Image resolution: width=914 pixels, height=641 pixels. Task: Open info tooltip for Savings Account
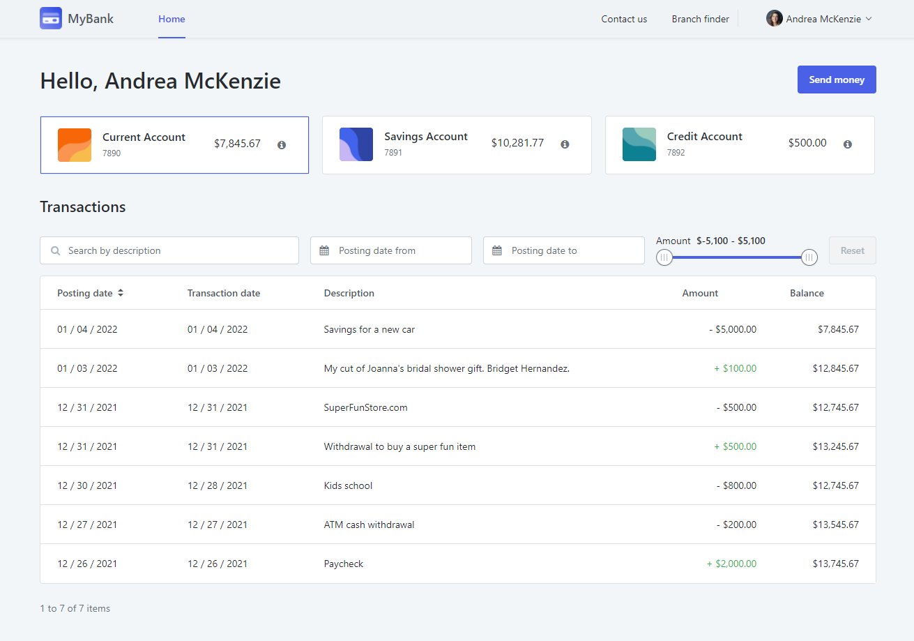565,144
